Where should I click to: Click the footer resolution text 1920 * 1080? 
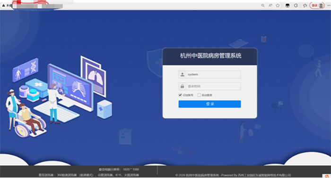pyautogui.click(x=131, y=170)
